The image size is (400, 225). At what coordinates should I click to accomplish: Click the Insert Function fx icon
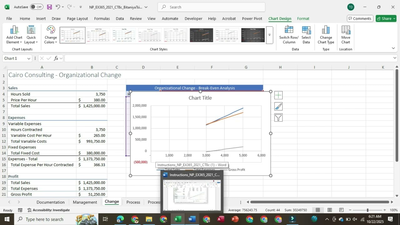(x=56, y=58)
